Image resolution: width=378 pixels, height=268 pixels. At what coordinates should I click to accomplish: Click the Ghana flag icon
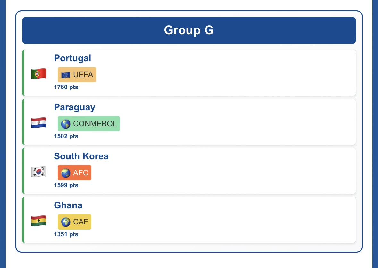click(39, 221)
